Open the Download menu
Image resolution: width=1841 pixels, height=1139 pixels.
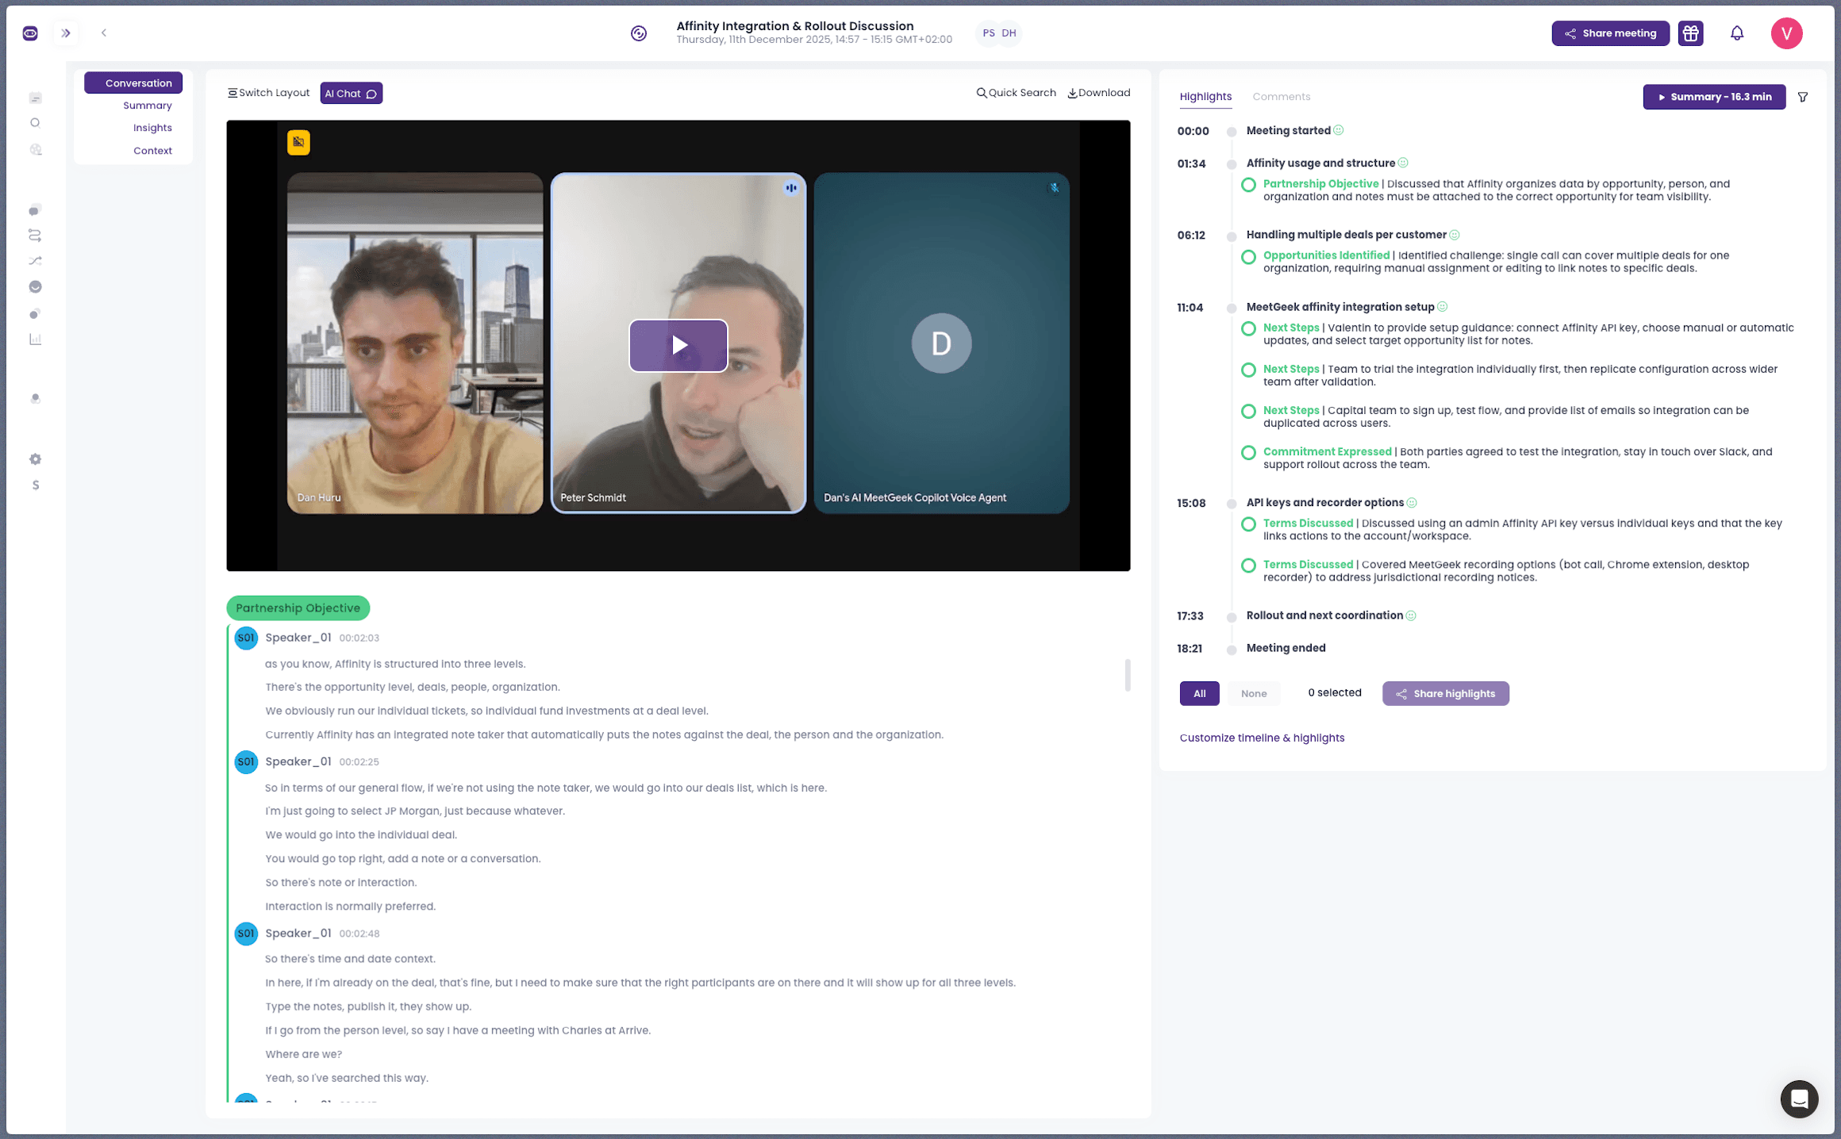[1099, 93]
